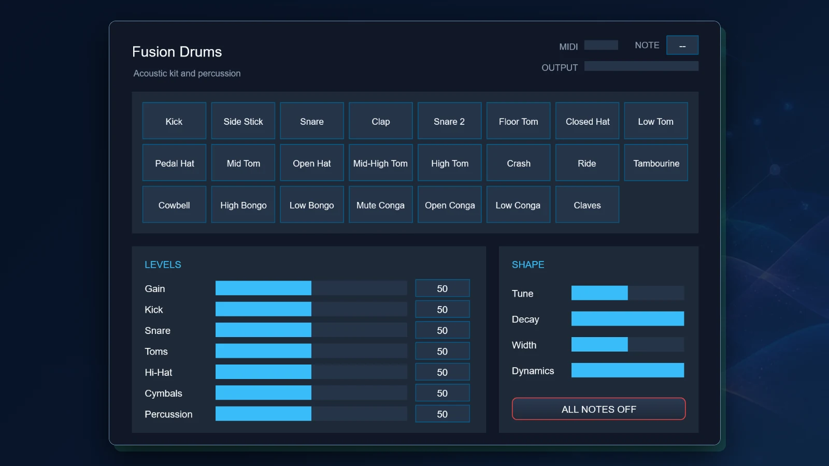829x466 pixels.
Task: Hit the Crash cymbal pad
Action: 519,163
